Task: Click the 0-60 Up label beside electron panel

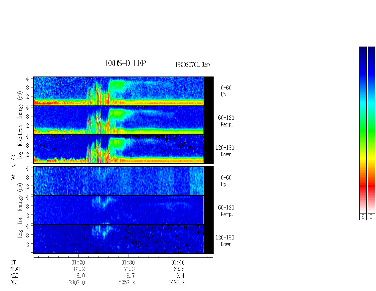Action: coord(226,91)
